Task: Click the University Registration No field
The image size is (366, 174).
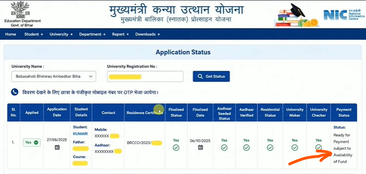Action: tap(145, 76)
